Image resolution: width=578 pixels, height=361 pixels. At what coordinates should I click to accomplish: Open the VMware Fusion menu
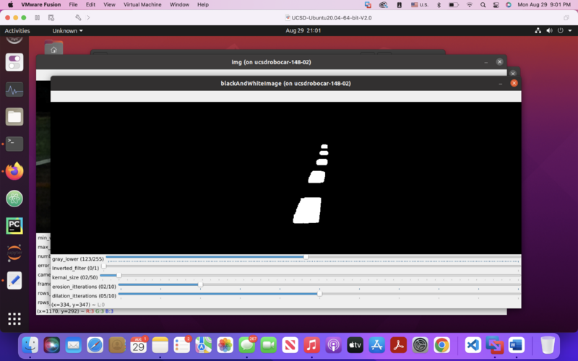point(41,4)
